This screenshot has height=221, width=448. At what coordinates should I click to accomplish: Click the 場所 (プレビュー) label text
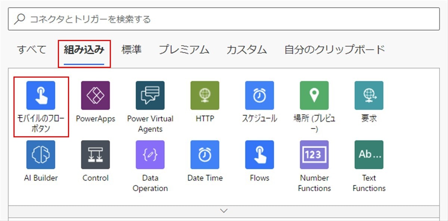314,124
